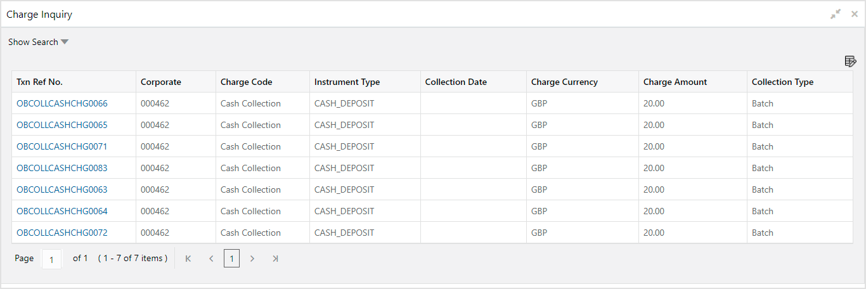
Task: Expand the Show Search panel
Action: tap(38, 42)
